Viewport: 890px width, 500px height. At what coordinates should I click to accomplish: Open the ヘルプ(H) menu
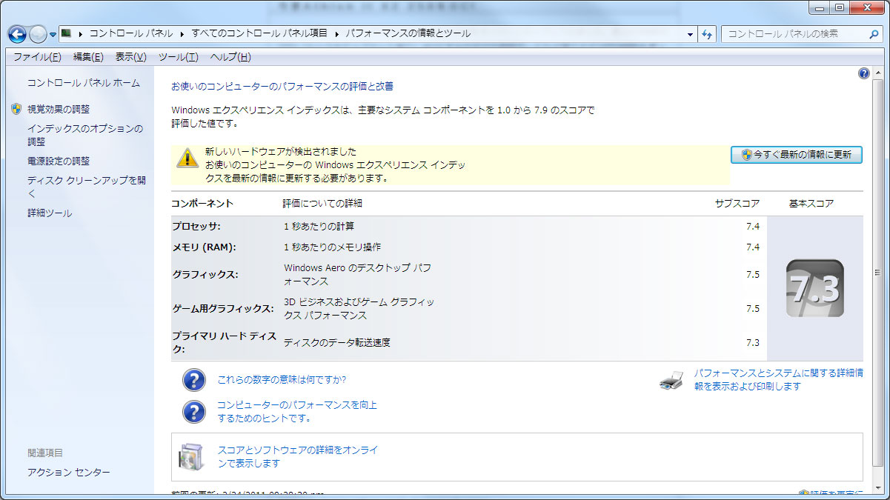pyautogui.click(x=230, y=57)
